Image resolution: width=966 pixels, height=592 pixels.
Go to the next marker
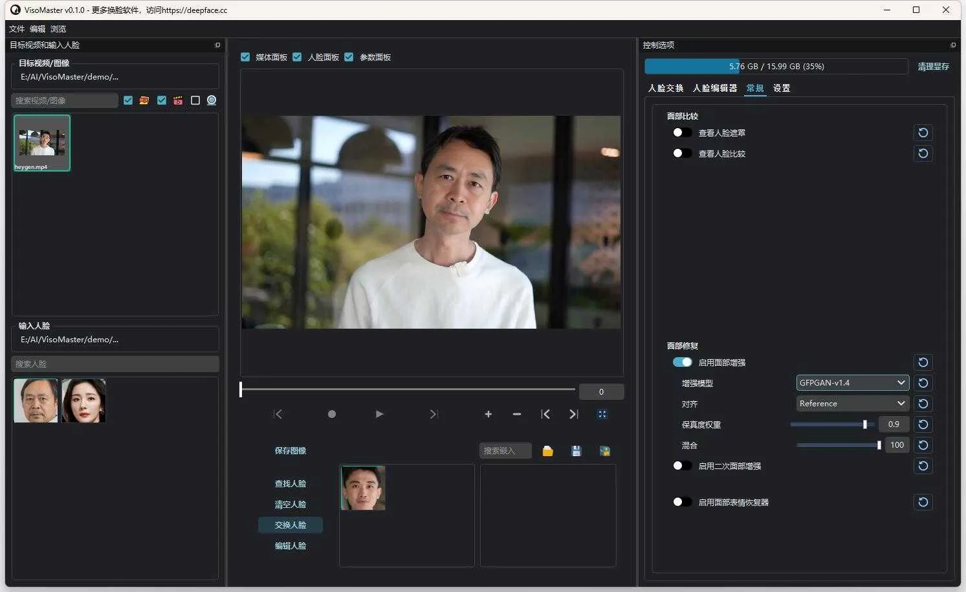tap(574, 414)
